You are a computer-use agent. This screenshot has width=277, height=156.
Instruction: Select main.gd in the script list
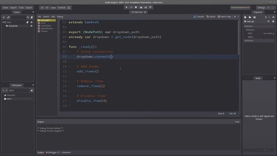[x=46, y=20]
